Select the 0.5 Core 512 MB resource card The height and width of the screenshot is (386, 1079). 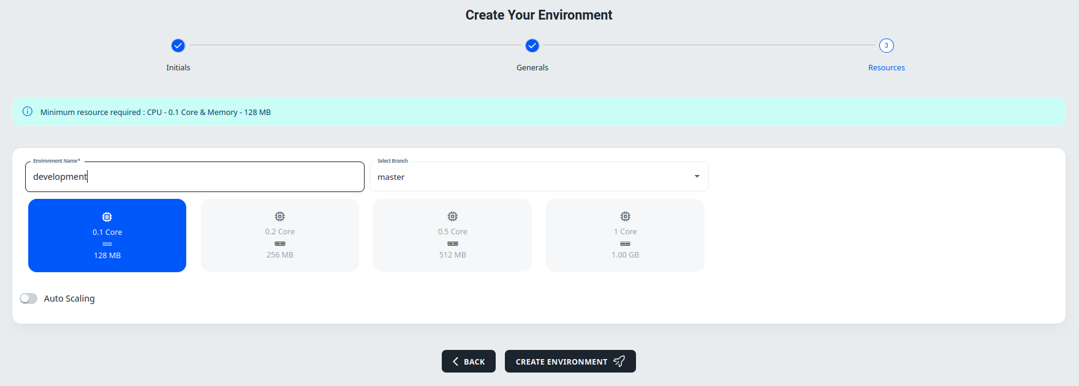pos(453,235)
